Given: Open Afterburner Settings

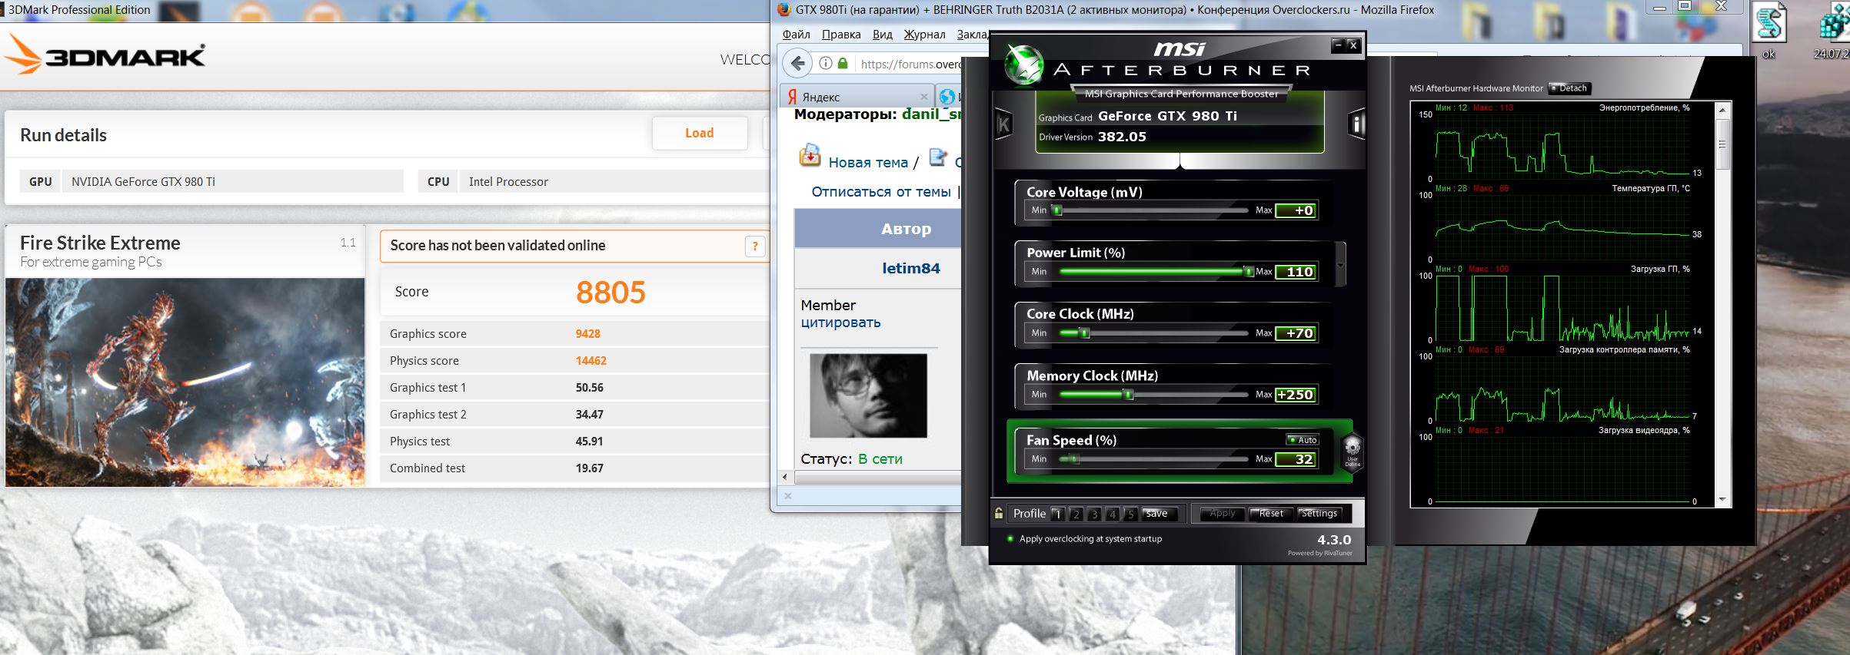Looking at the screenshot, I should 1319,514.
